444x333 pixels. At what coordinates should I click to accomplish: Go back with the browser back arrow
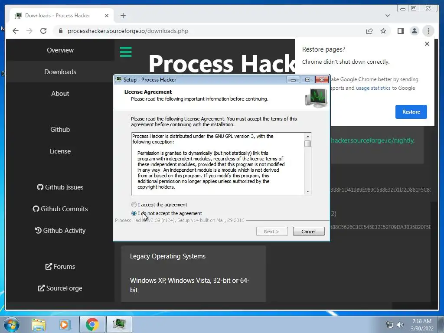(16, 31)
